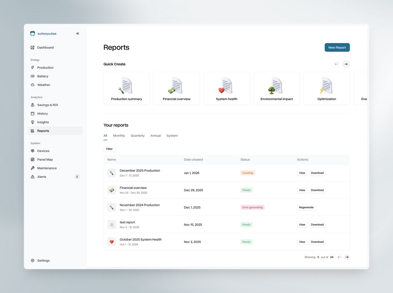Screen dimensions: 393x293
Task: Open Dashboard from sidebar menu
Action: 55,47
